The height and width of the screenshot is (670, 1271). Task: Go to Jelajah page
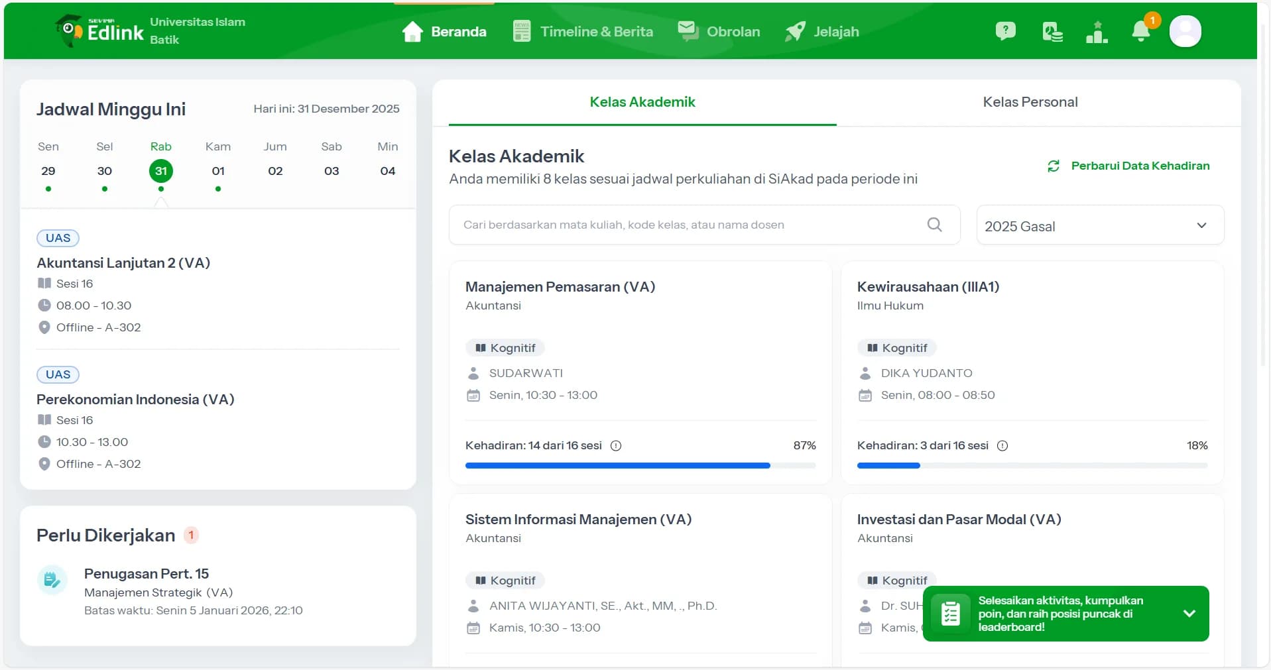[821, 31]
